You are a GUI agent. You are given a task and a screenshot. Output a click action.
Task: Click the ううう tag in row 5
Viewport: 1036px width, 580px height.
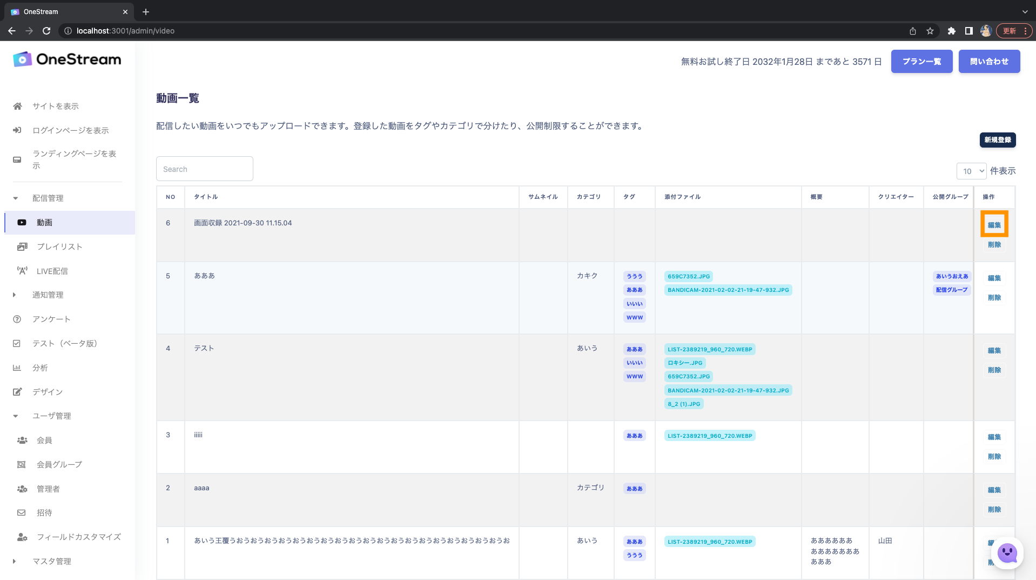634,276
